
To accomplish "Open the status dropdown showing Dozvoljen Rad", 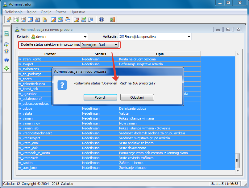I will 100,45.
